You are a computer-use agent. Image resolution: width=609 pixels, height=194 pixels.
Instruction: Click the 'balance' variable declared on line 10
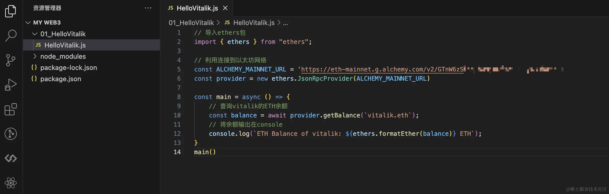[x=244, y=115]
